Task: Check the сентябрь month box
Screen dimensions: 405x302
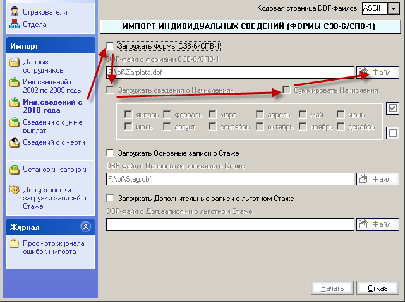Action: 212,126
